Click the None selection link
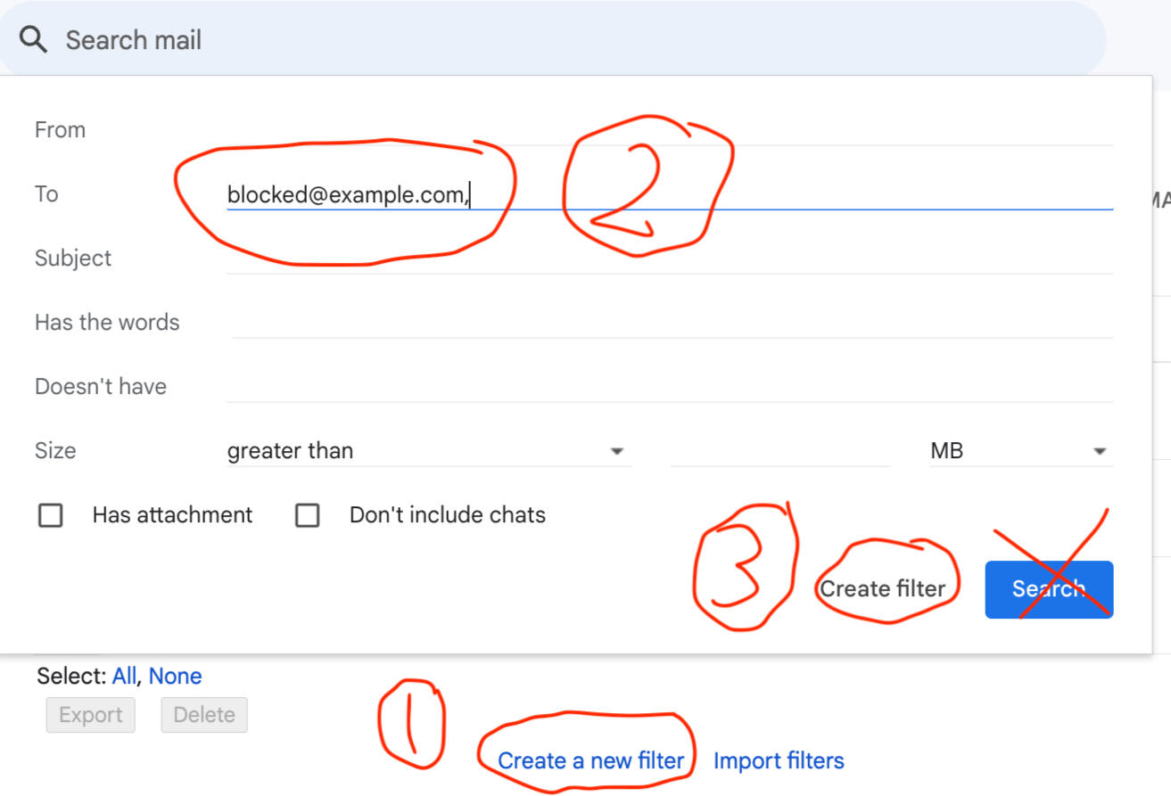The width and height of the screenshot is (1171, 796). click(x=175, y=677)
